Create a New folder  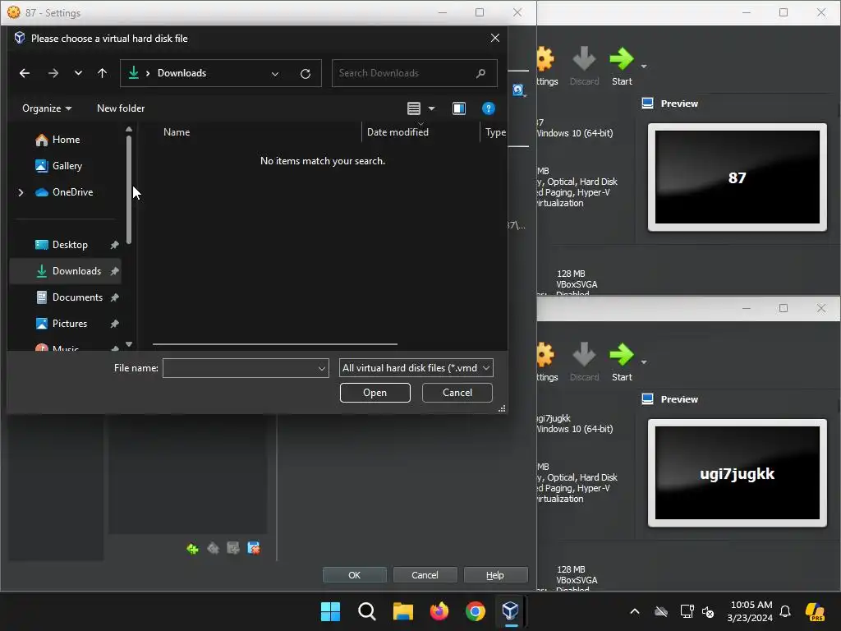[x=121, y=108]
